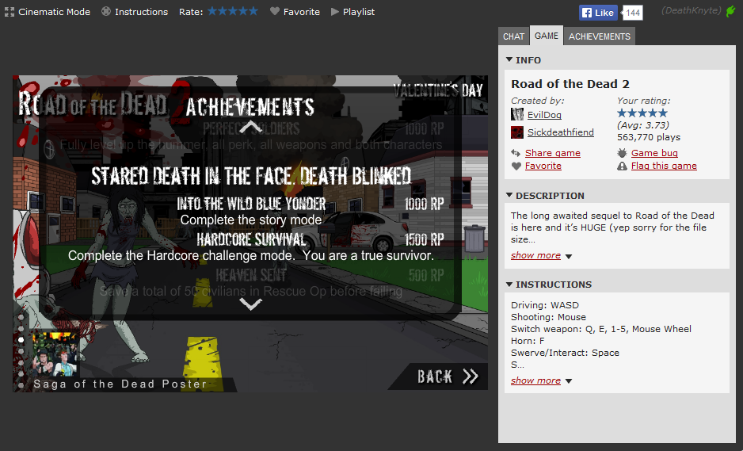This screenshot has height=451, width=743.
Task: Select Into the Wild Blue Yonder achievement
Action: coord(251,204)
